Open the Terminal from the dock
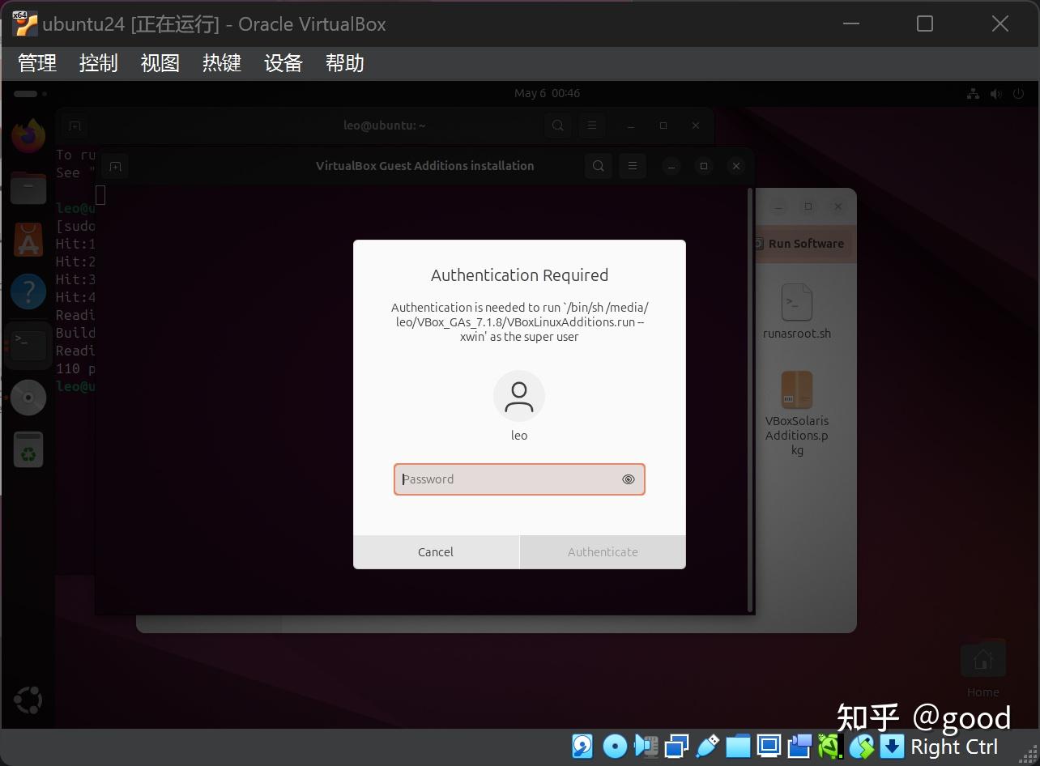 pos(28,344)
